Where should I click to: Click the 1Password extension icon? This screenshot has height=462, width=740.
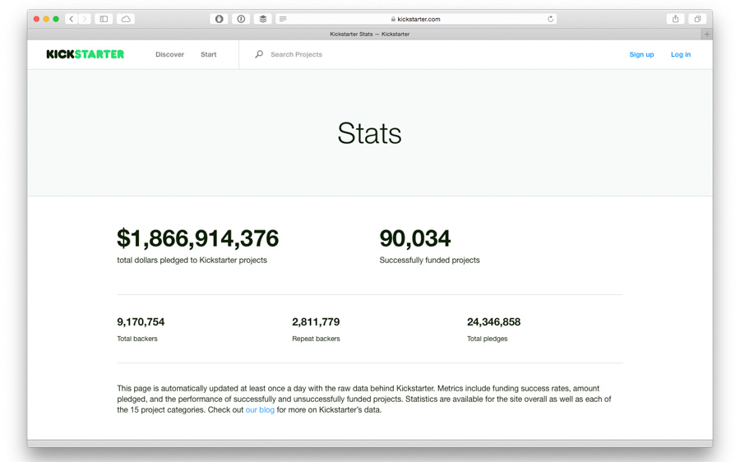coord(241,19)
